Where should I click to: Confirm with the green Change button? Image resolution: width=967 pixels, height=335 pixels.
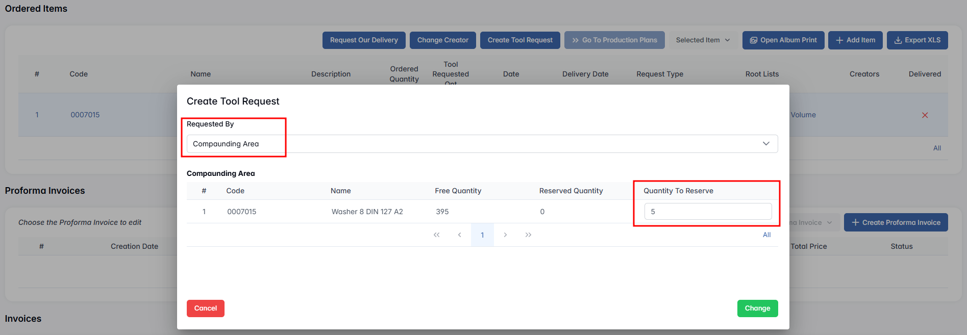pos(757,308)
